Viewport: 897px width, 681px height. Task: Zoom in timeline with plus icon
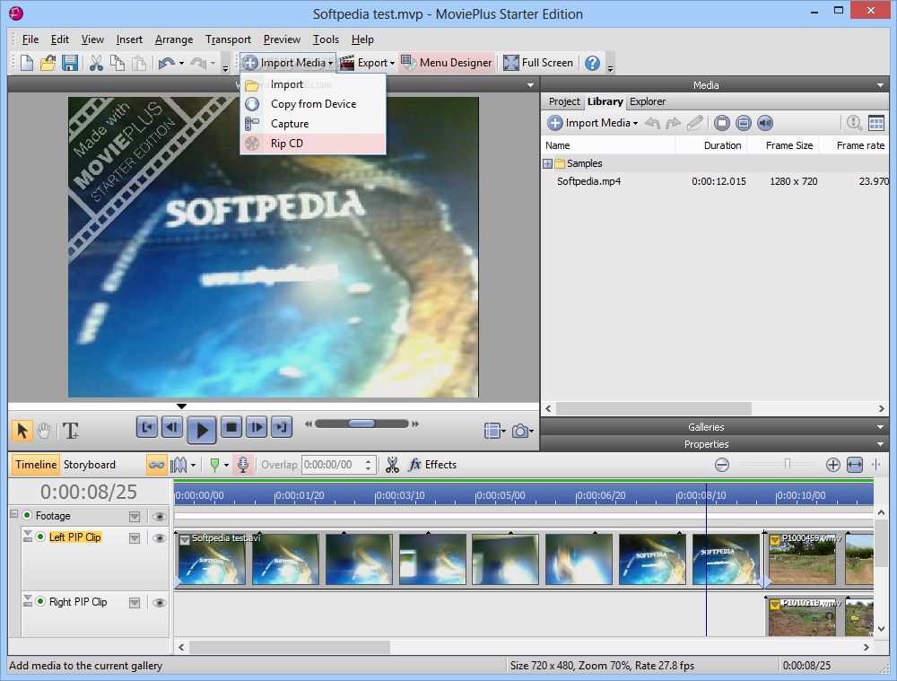point(833,465)
